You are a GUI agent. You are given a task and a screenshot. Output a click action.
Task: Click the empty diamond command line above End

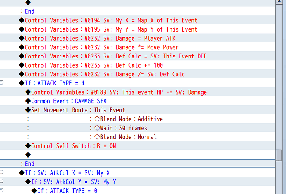tap(28, 155)
